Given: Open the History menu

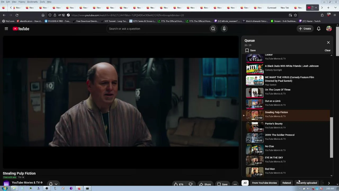Looking at the screenshot, I should (x=22, y=2).
